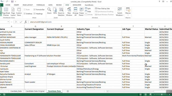Move the status bar zoom slider
The height and width of the screenshot is (96, 172).
coord(162,95)
